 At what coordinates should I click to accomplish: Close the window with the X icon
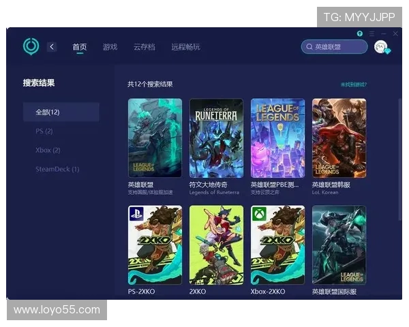tap(395, 33)
